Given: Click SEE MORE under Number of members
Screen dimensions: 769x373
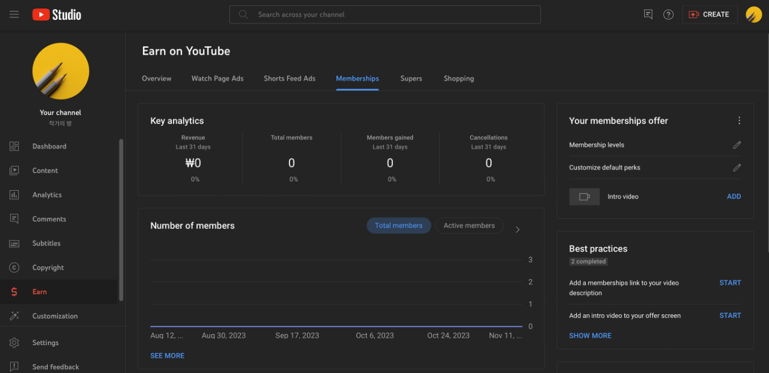Looking at the screenshot, I should pos(167,356).
